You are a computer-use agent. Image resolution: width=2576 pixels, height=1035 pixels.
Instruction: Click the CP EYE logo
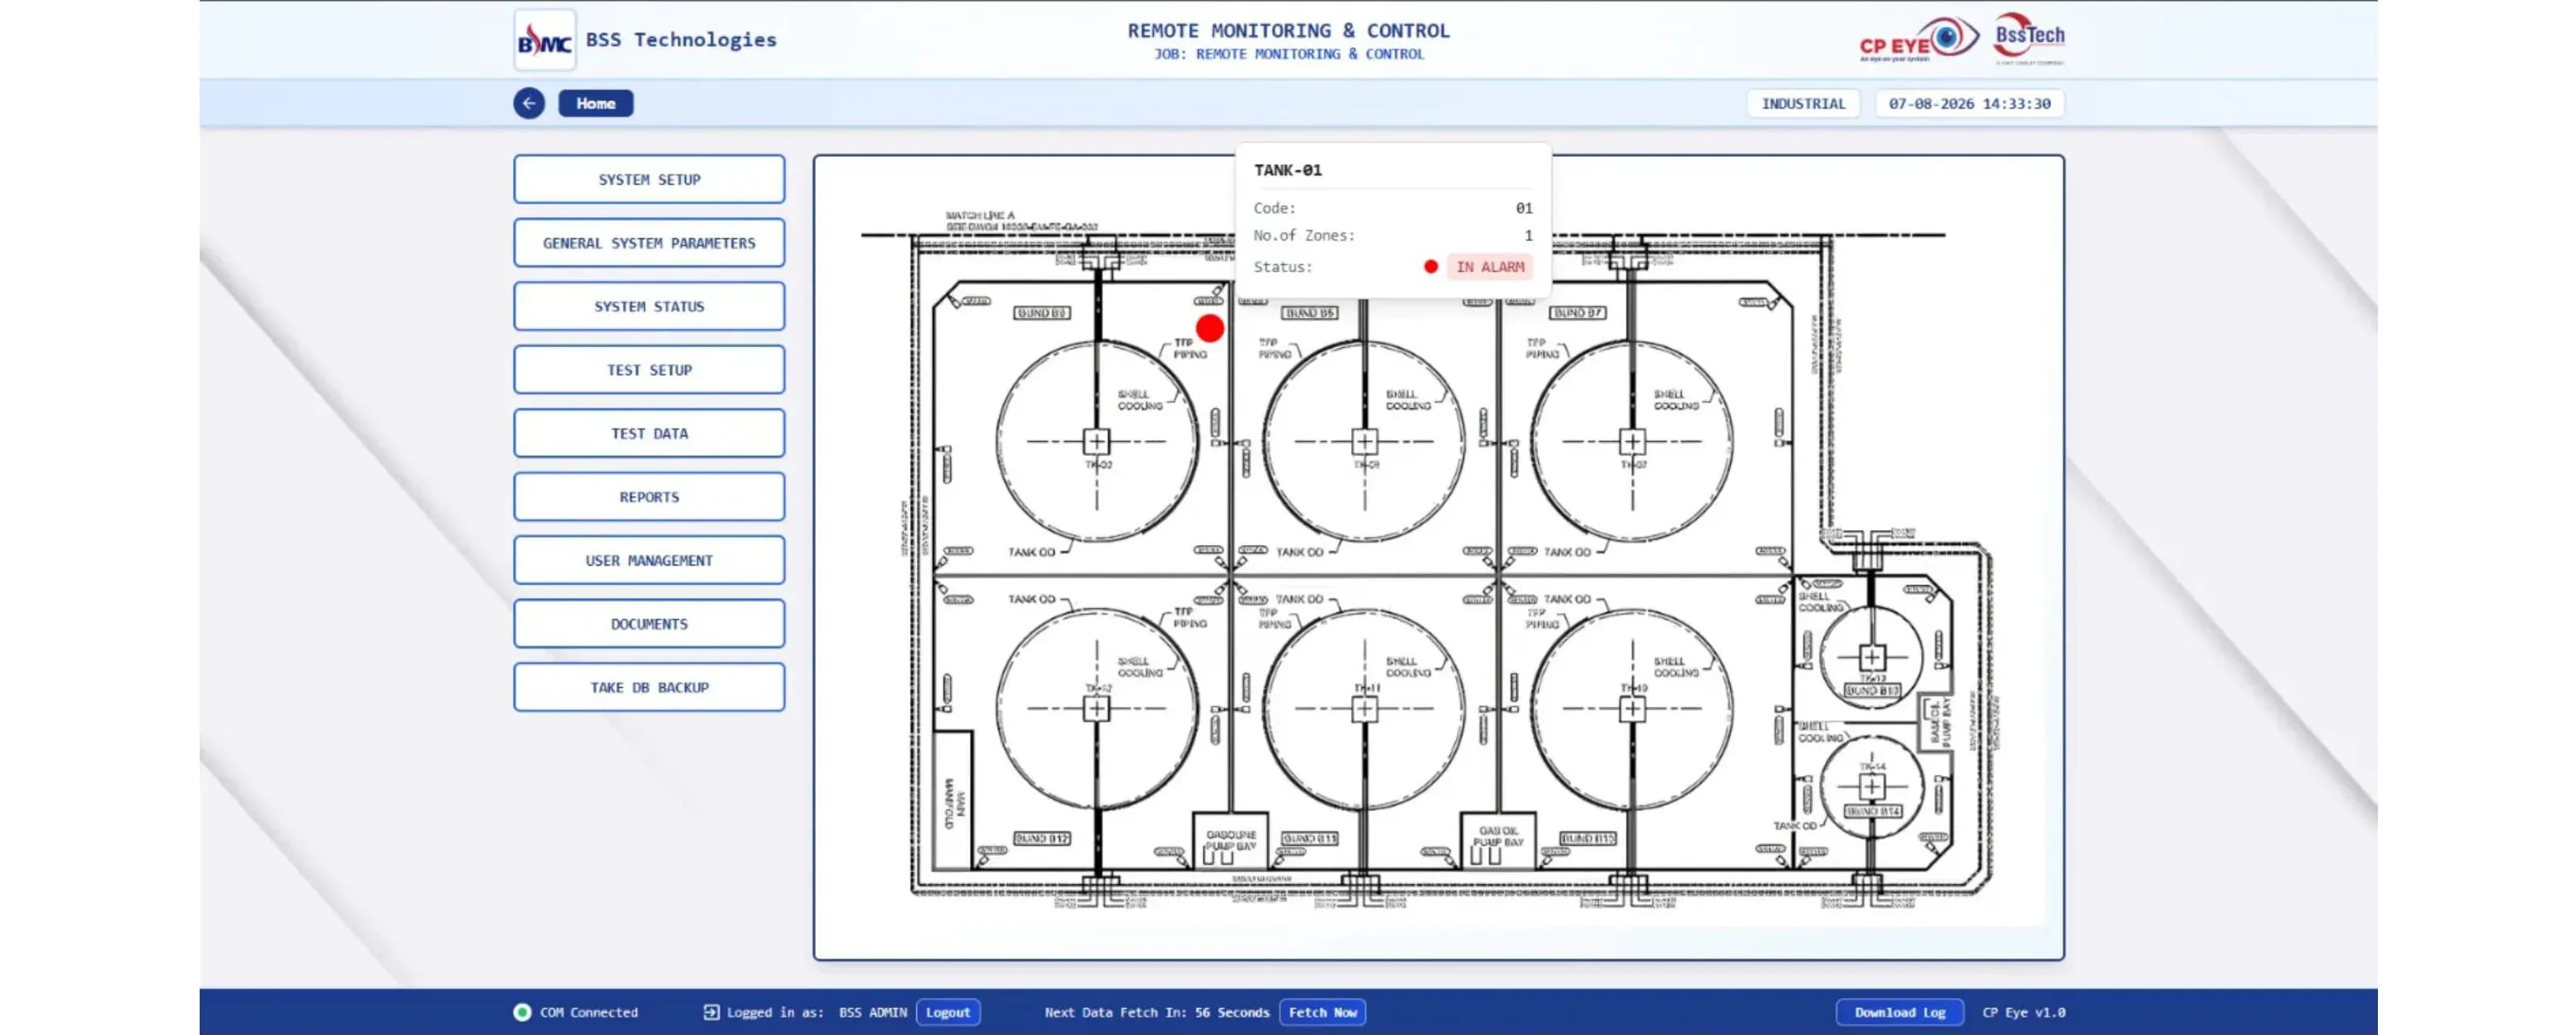point(1918,39)
